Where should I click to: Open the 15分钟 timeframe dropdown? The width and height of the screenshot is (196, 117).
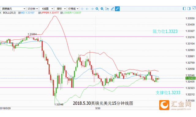pos(32,9)
